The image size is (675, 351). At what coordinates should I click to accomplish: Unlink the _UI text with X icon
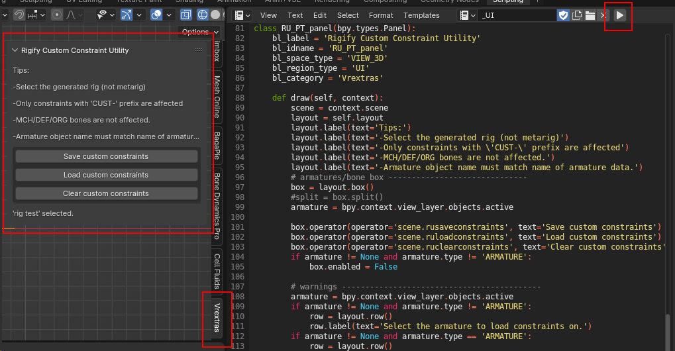pyautogui.click(x=603, y=15)
